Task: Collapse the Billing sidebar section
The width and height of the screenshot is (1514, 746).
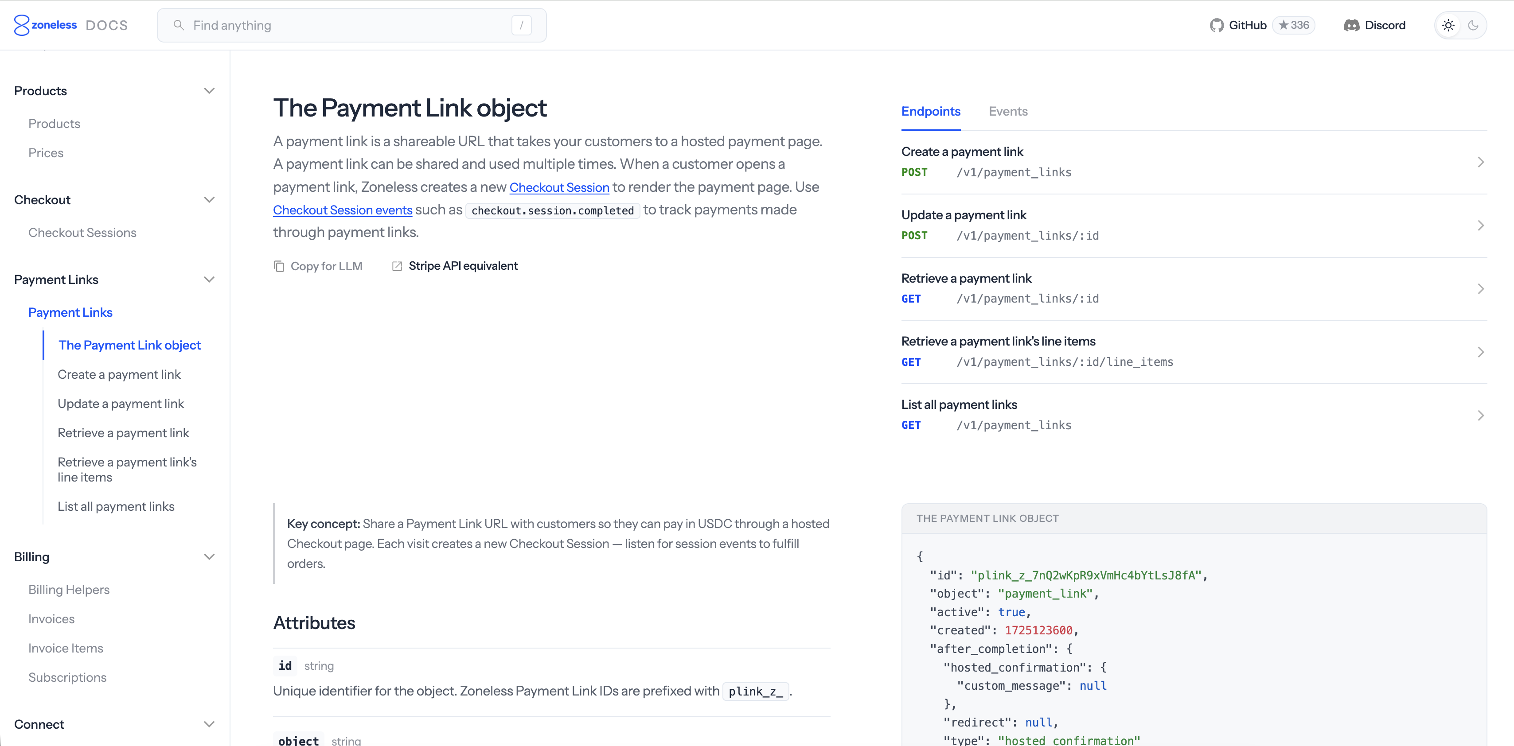Action: (209, 557)
